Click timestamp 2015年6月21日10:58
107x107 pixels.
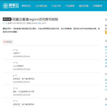pos(22,95)
